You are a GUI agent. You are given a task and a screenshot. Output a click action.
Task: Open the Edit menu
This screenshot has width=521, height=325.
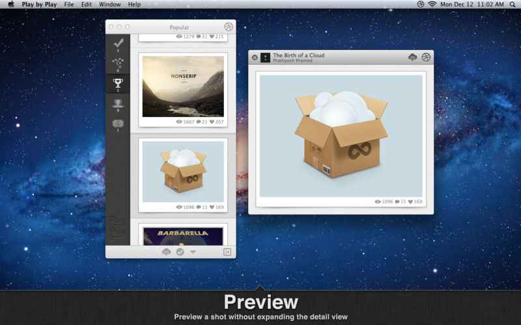[87, 5]
